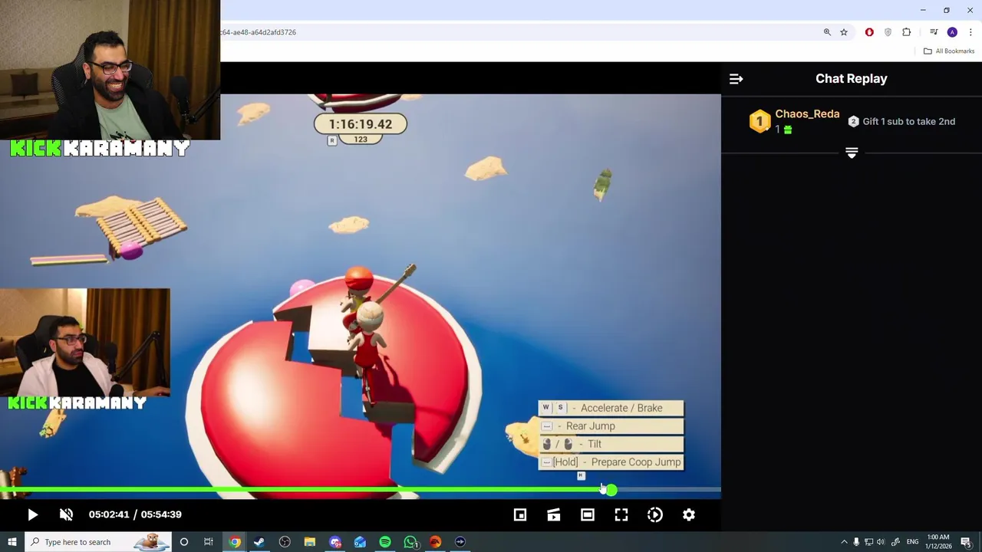The width and height of the screenshot is (982, 552).
Task: Open Chaos_Reda's profile
Action: click(x=807, y=113)
